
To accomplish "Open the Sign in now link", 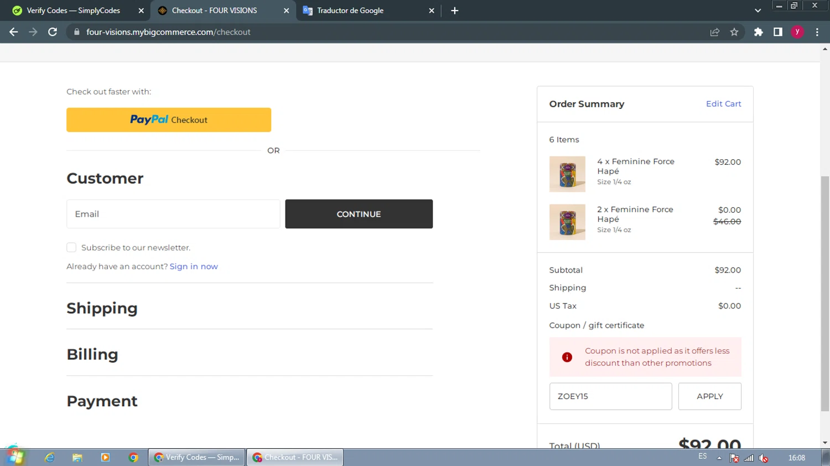I will pos(194,266).
